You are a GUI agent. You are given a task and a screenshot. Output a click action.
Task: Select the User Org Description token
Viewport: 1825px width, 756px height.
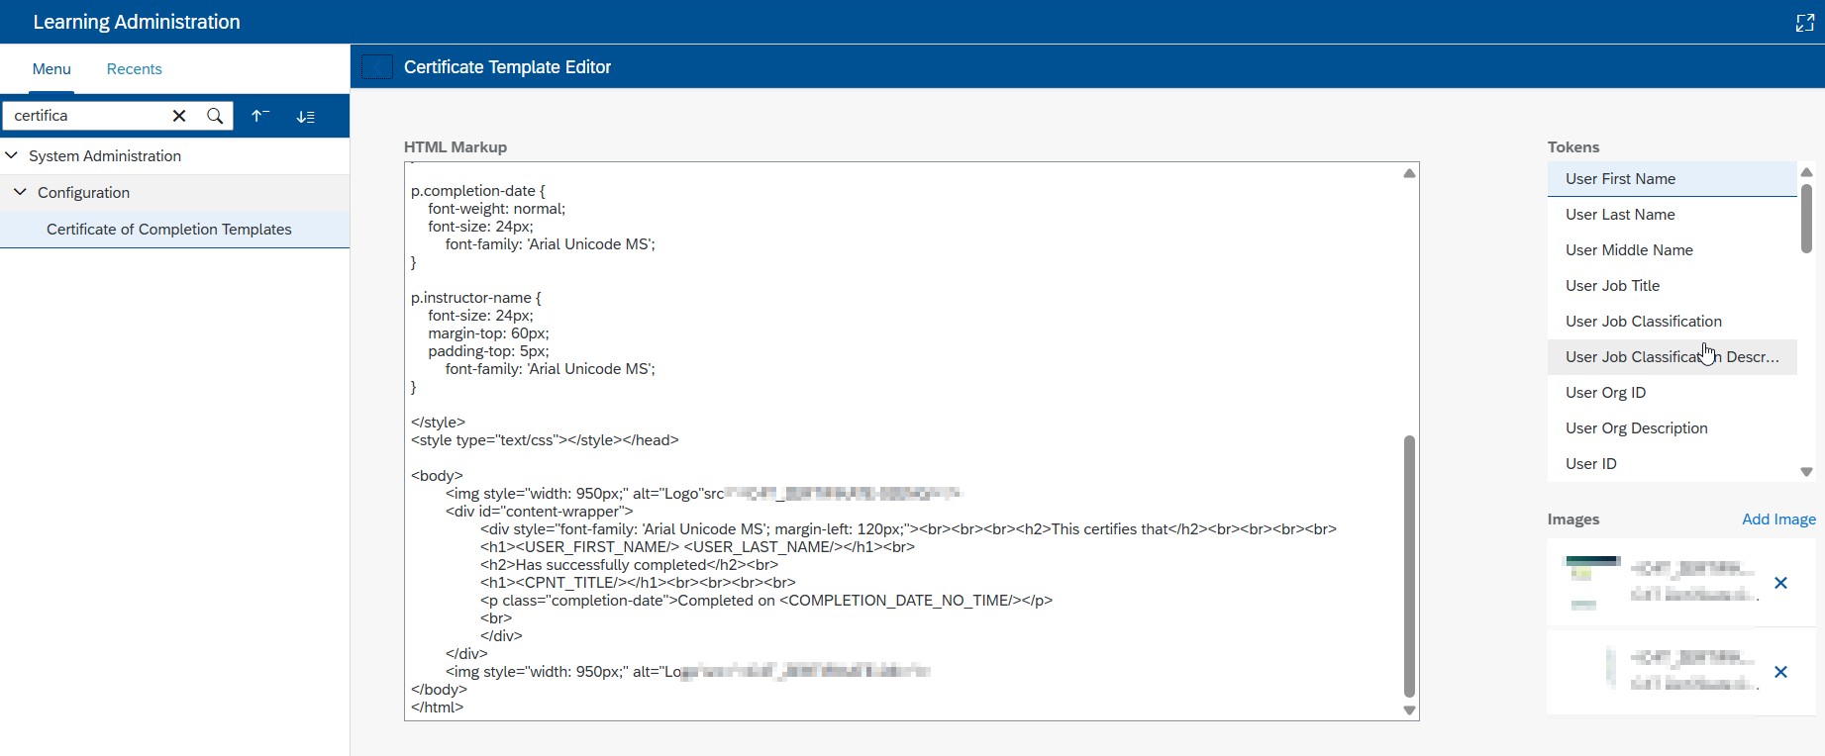(1636, 428)
